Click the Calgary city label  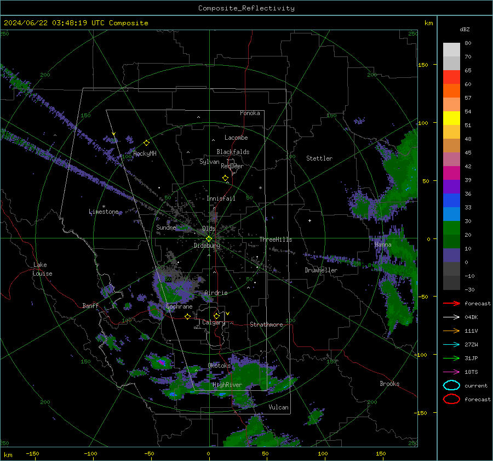point(214,322)
